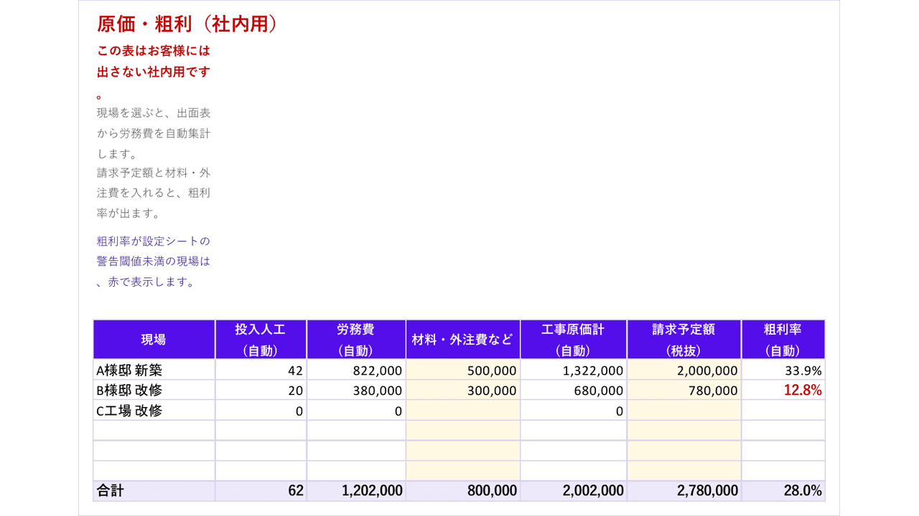Click the billing amount cell 780,000
919x516 pixels.
point(684,391)
